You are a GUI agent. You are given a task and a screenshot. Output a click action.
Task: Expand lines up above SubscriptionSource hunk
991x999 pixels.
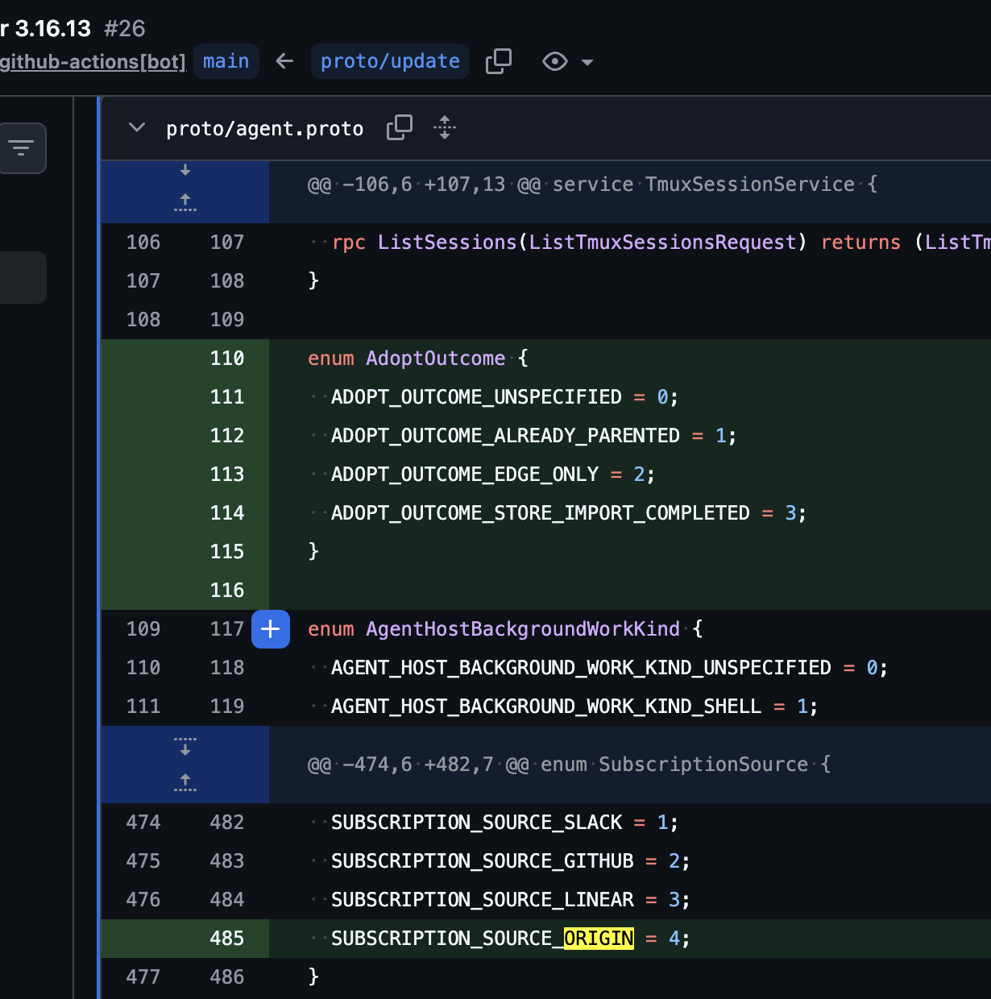coord(185,781)
